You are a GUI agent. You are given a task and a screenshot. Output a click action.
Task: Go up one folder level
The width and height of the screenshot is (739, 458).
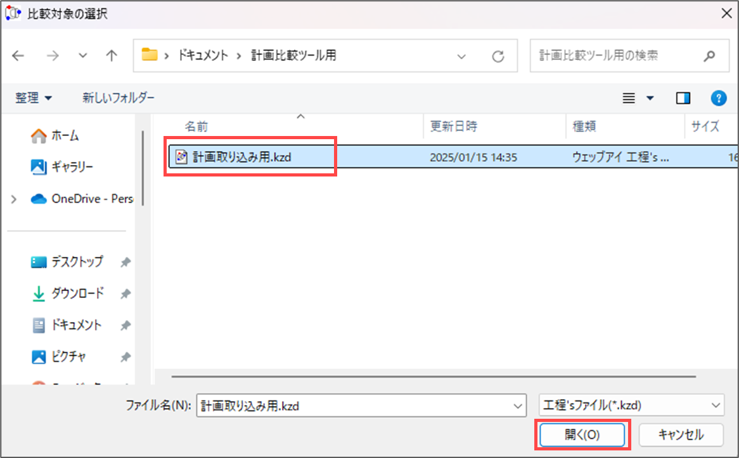coord(111,56)
